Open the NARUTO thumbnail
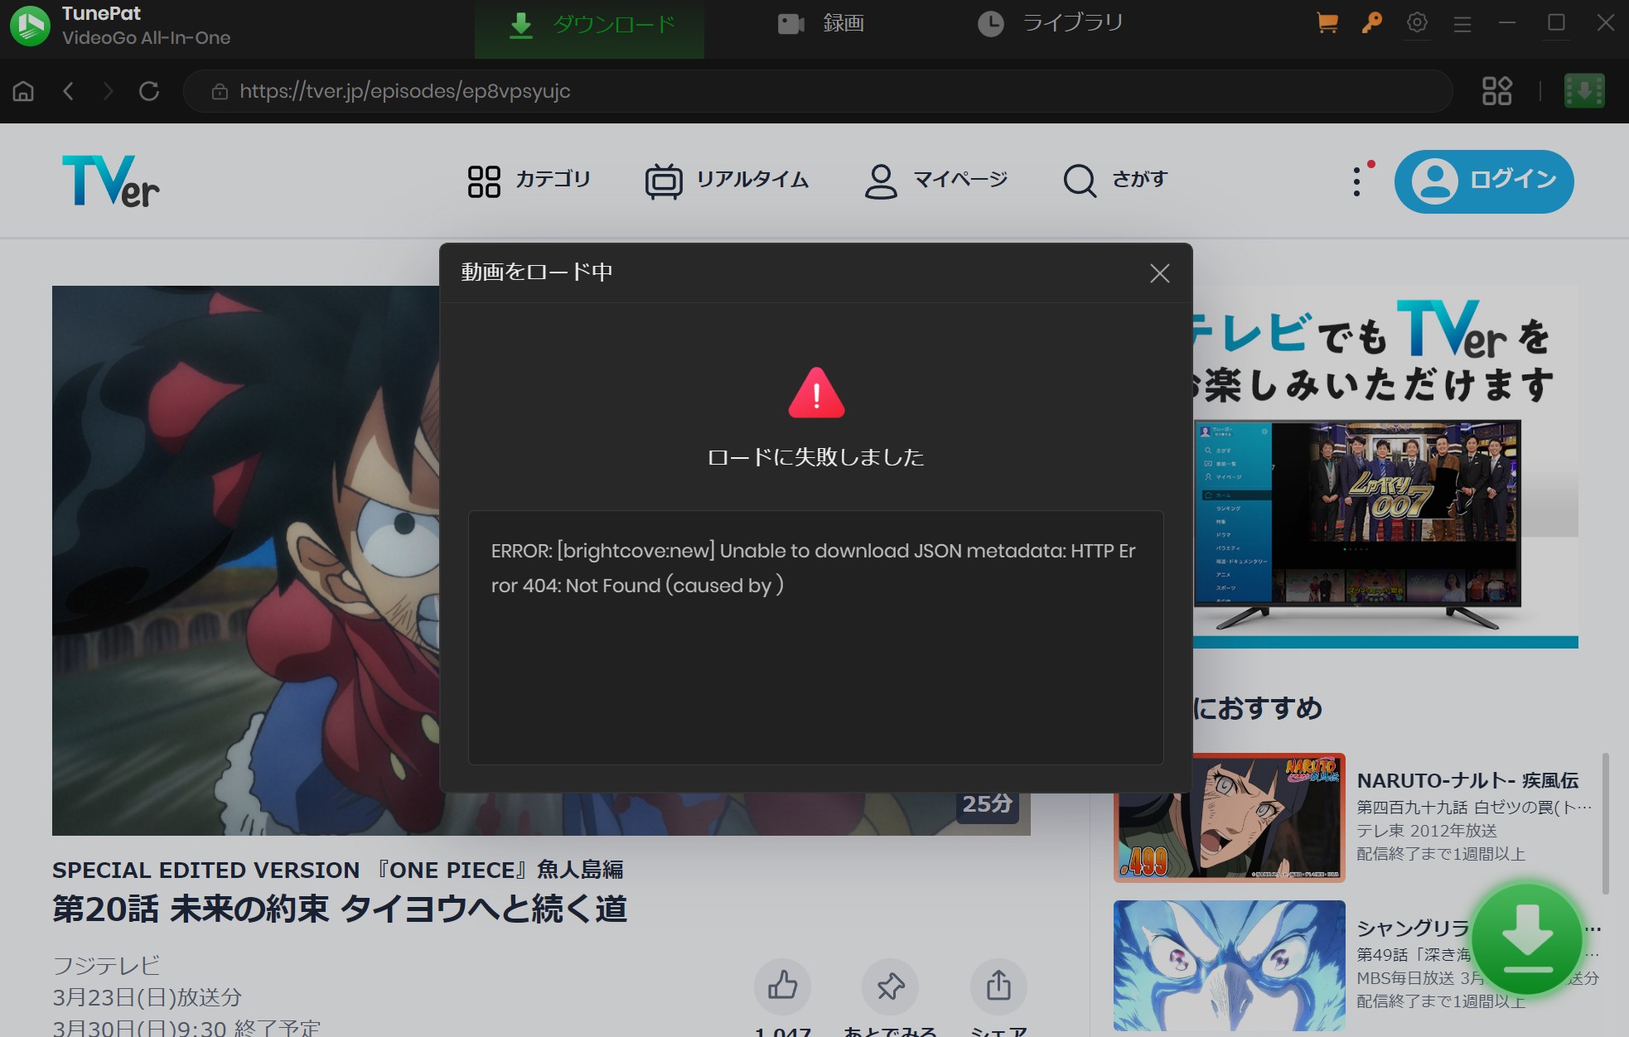1629x1037 pixels. (x=1229, y=818)
